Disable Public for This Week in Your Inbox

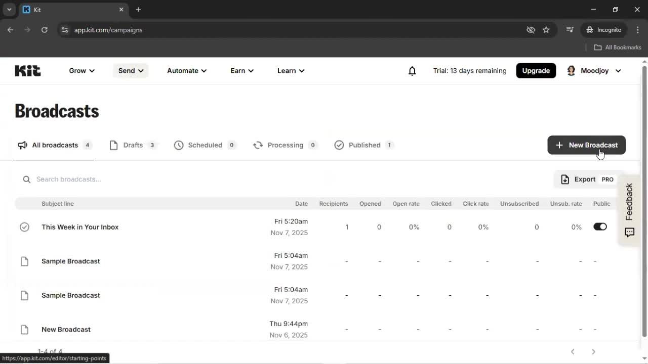click(600, 226)
